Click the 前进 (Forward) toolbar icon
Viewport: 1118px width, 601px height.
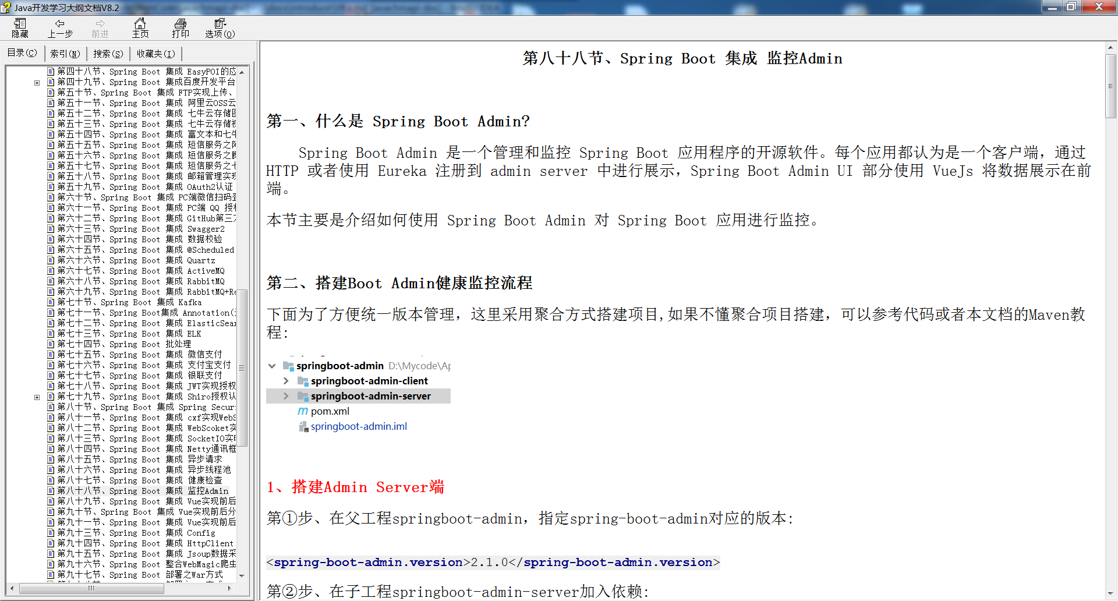point(100,28)
